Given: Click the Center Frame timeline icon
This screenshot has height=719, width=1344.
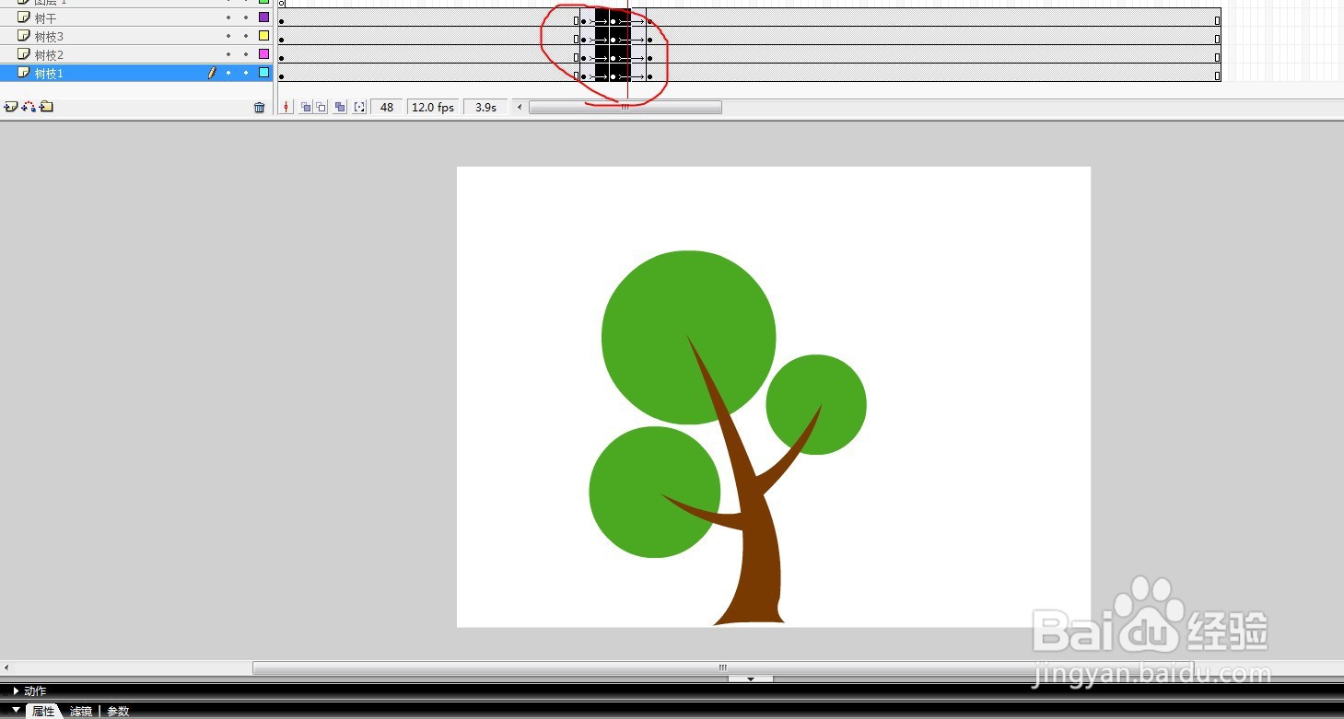Looking at the screenshot, I should [286, 108].
